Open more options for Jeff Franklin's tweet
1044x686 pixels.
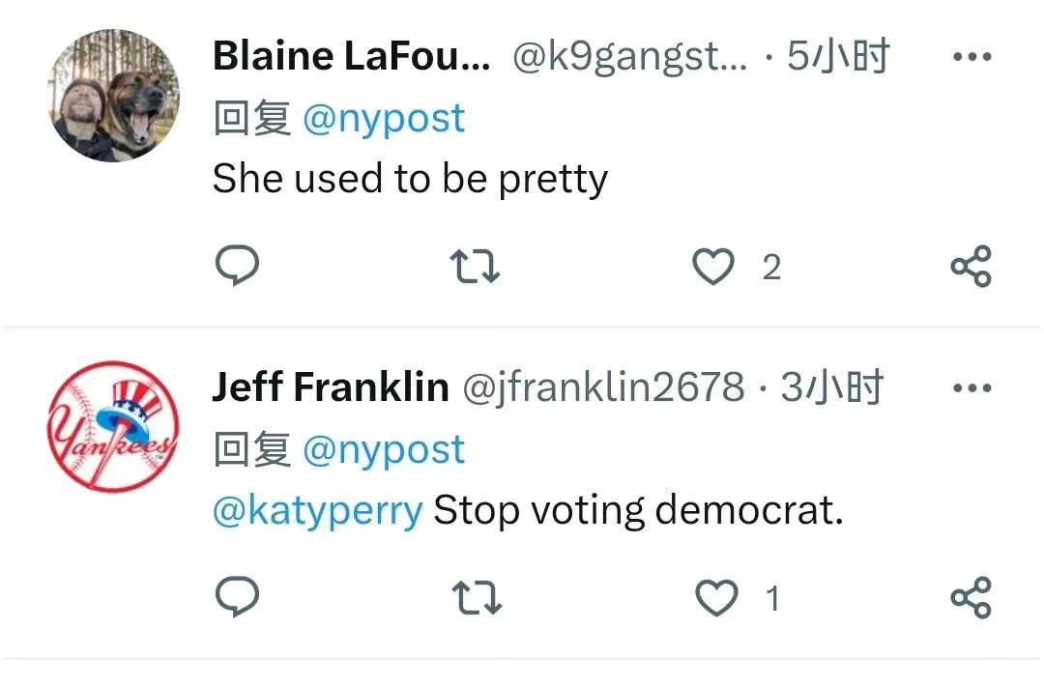click(x=972, y=387)
